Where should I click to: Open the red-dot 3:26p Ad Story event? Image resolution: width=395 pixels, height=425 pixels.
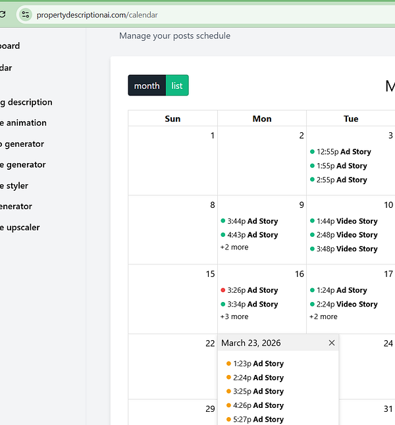click(x=252, y=290)
